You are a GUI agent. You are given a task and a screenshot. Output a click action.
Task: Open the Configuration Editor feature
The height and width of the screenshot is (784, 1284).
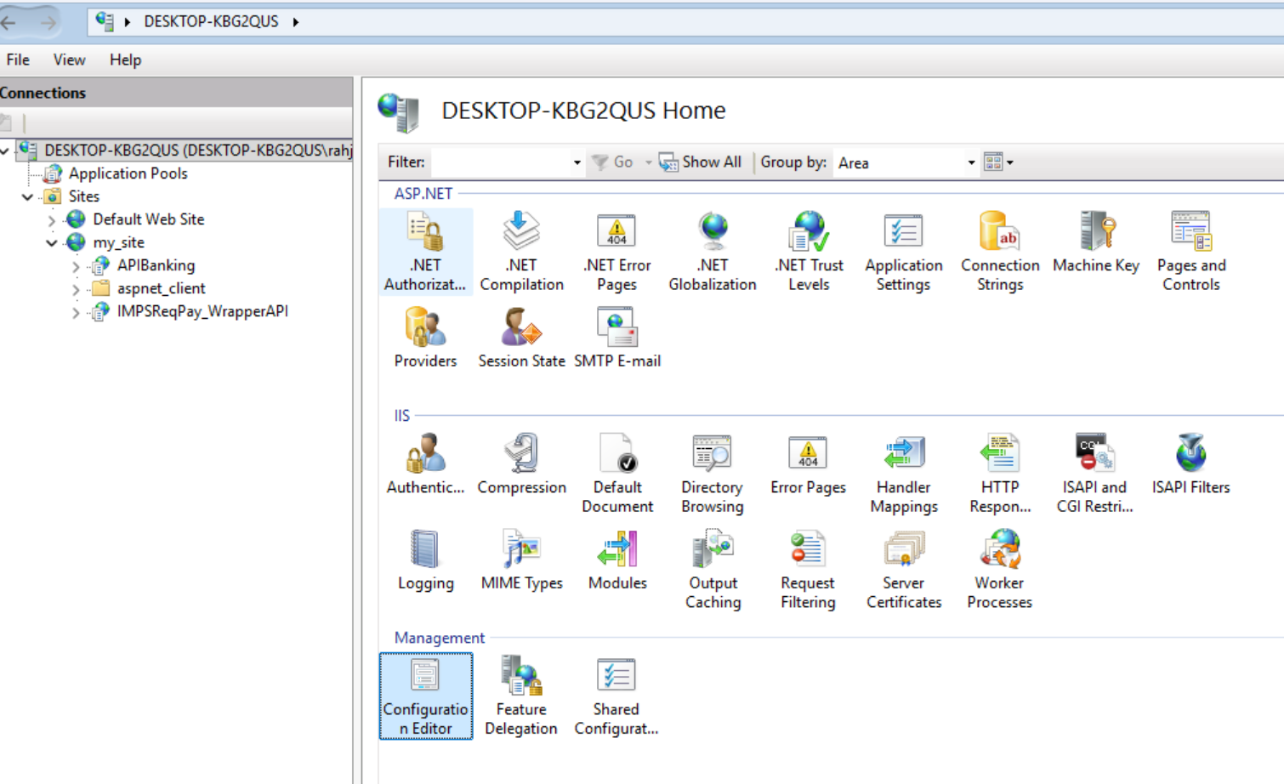tap(425, 696)
